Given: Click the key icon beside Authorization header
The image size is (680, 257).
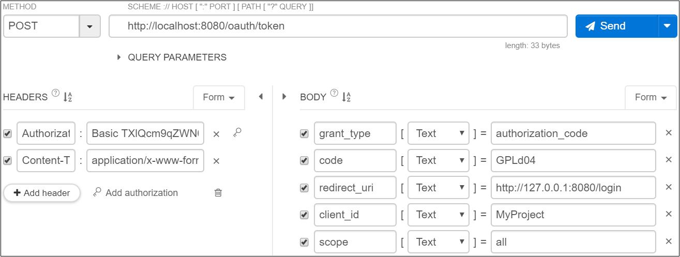Looking at the screenshot, I should pos(237,133).
